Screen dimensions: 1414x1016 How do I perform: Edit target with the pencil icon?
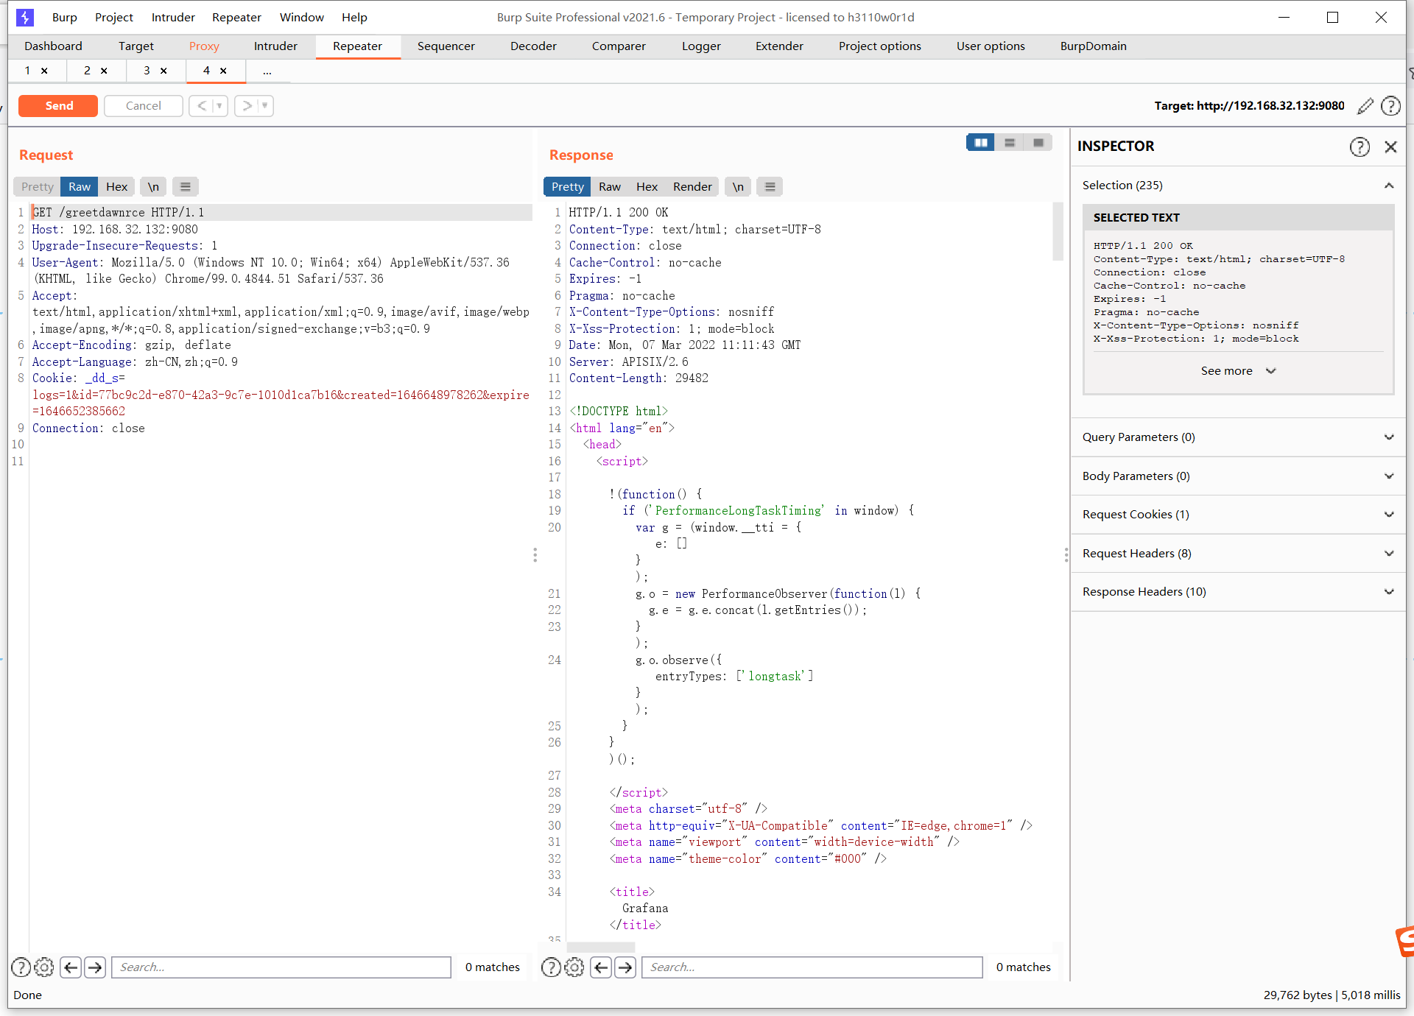1365,106
